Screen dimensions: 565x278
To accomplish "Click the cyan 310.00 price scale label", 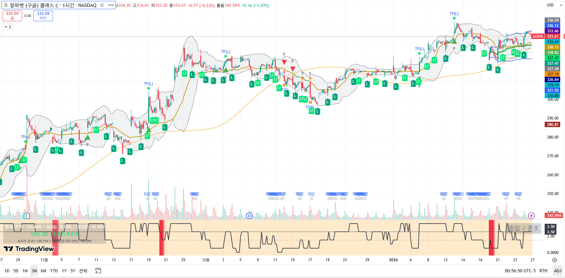I will (x=553, y=96).
